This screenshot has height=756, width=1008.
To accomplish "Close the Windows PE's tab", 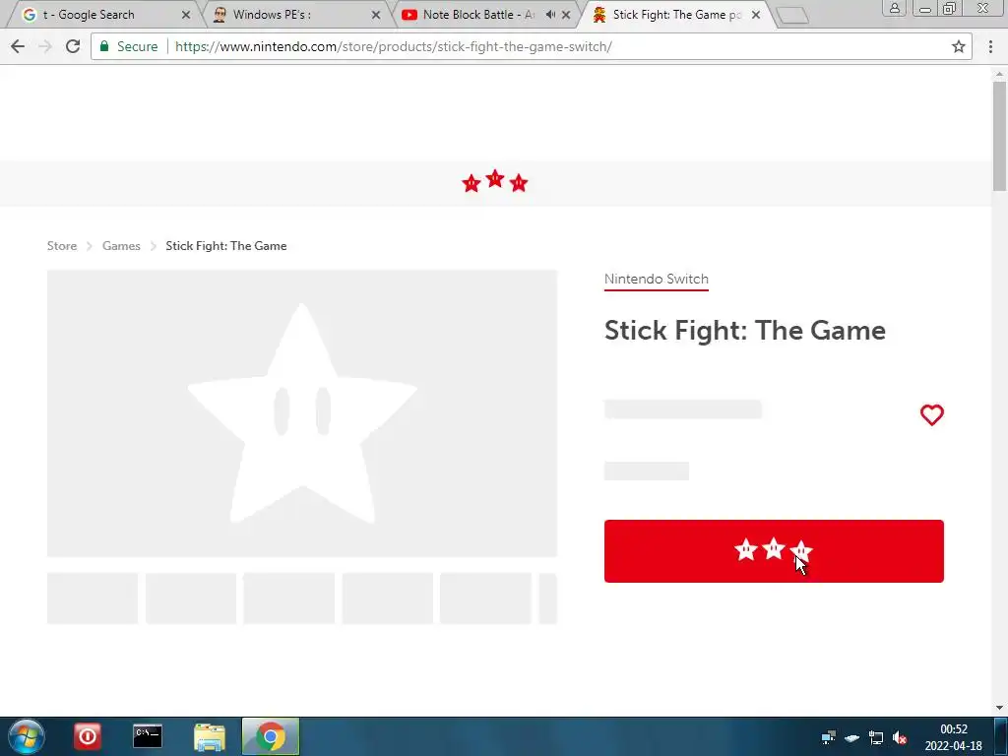I will point(376,15).
